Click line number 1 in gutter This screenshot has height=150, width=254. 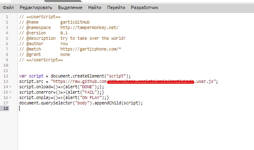(7, 17)
